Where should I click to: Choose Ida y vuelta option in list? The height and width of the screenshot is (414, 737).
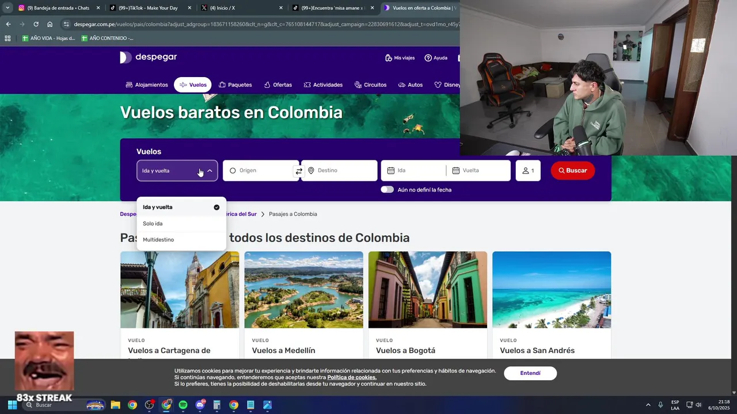181,207
